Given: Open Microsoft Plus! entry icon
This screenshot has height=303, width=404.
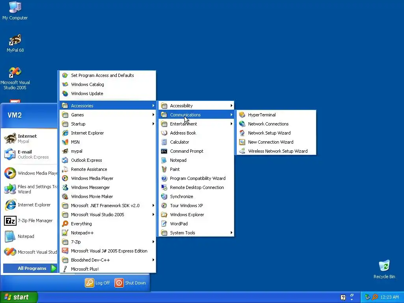Looking at the screenshot, I should tap(65, 269).
